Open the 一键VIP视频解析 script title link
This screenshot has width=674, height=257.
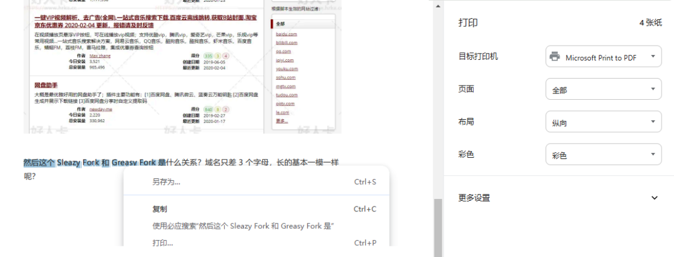click(x=145, y=21)
